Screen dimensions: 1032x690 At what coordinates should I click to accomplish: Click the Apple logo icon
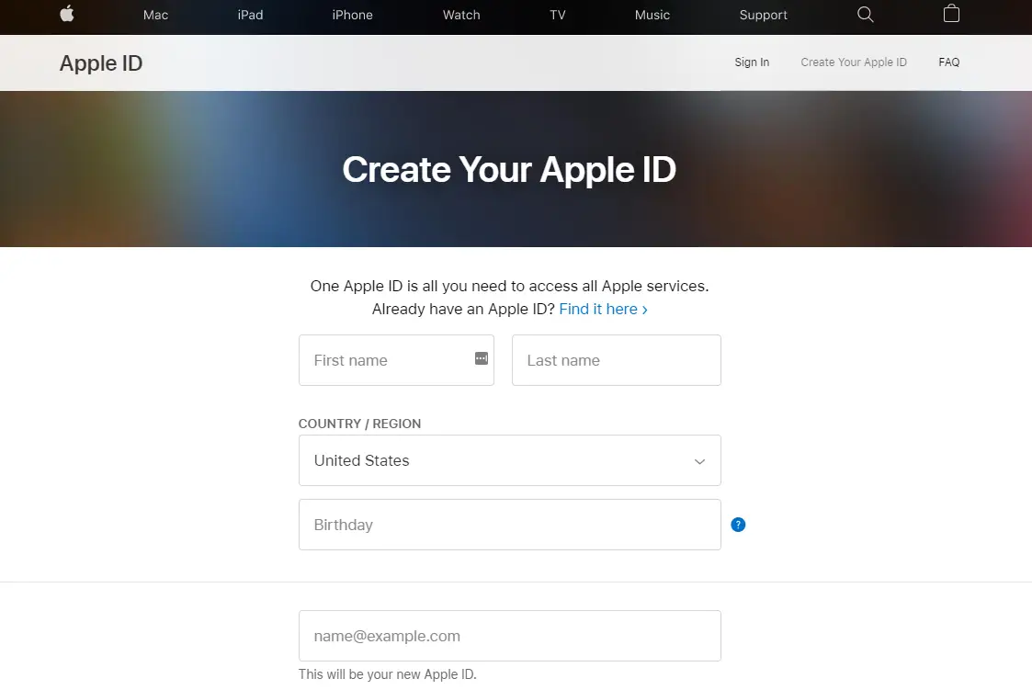coord(67,14)
